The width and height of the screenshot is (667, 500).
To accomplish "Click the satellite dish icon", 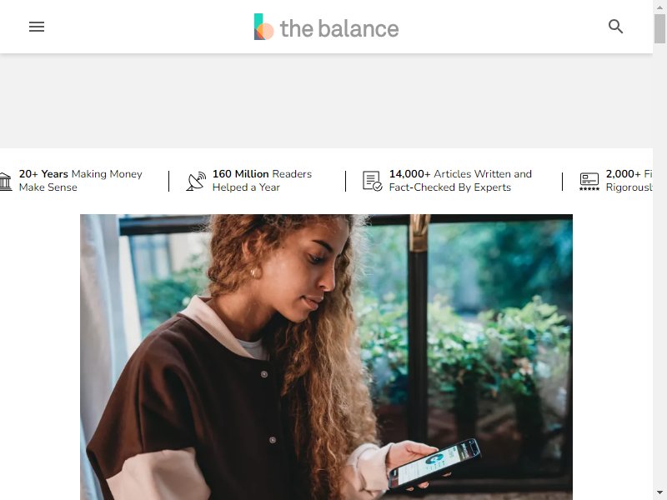I will pyautogui.click(x=196, y=181).
